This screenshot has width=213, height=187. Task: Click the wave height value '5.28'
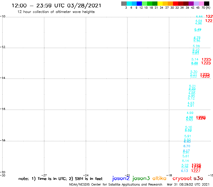click(x=196, y=46)
